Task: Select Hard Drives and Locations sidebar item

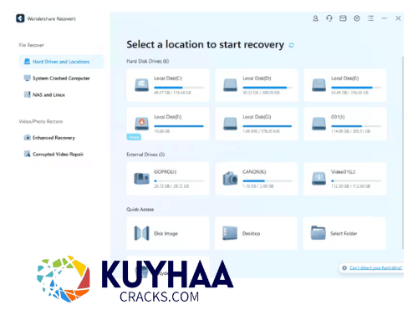Action: pos(61,62)
